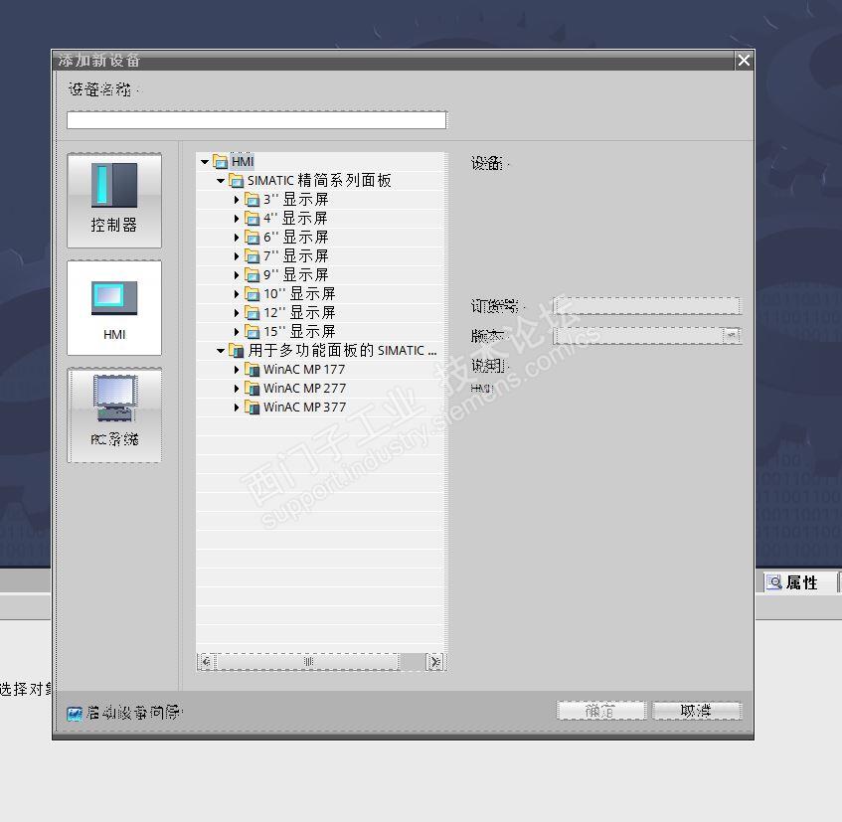Click the 3'' 显示屏 folder icon
Screen dimensions: 842x822
pyautogui.click(x=252, y=200)
